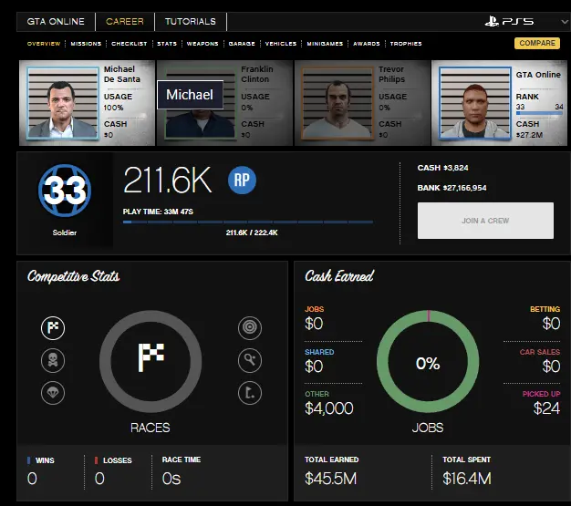This screenshot has width=571, height=506.
Task: Open the Tutorials tab
Action: point(190,21)
